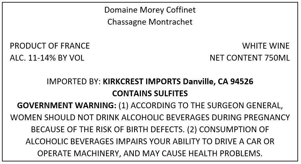Click the Domaine Morey Coffinet title text

click(150, 10)
